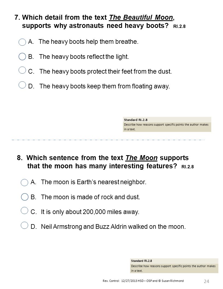Mark option C only about 200,000 miles away
Image resolution: width=223 pixels, height=289 pixels.
coord(25,210)
